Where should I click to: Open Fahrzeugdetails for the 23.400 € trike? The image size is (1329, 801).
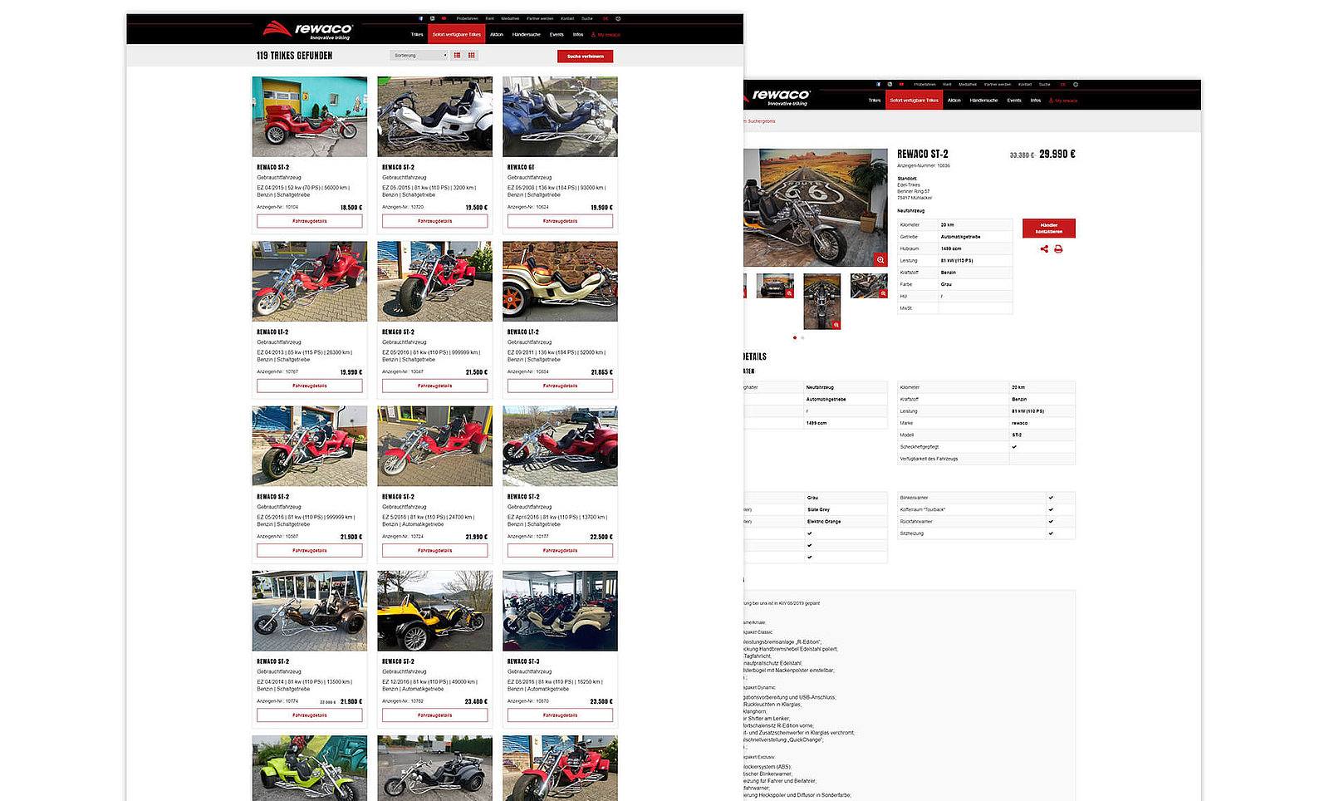435,715
